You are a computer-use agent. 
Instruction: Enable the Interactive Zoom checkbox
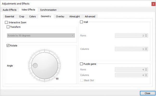pos(6,22)
